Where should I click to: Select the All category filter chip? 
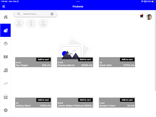(x=31, y=23)
